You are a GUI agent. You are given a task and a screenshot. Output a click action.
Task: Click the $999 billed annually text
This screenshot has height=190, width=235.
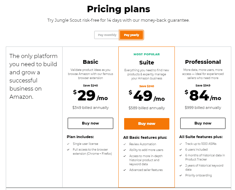point(203,108)
